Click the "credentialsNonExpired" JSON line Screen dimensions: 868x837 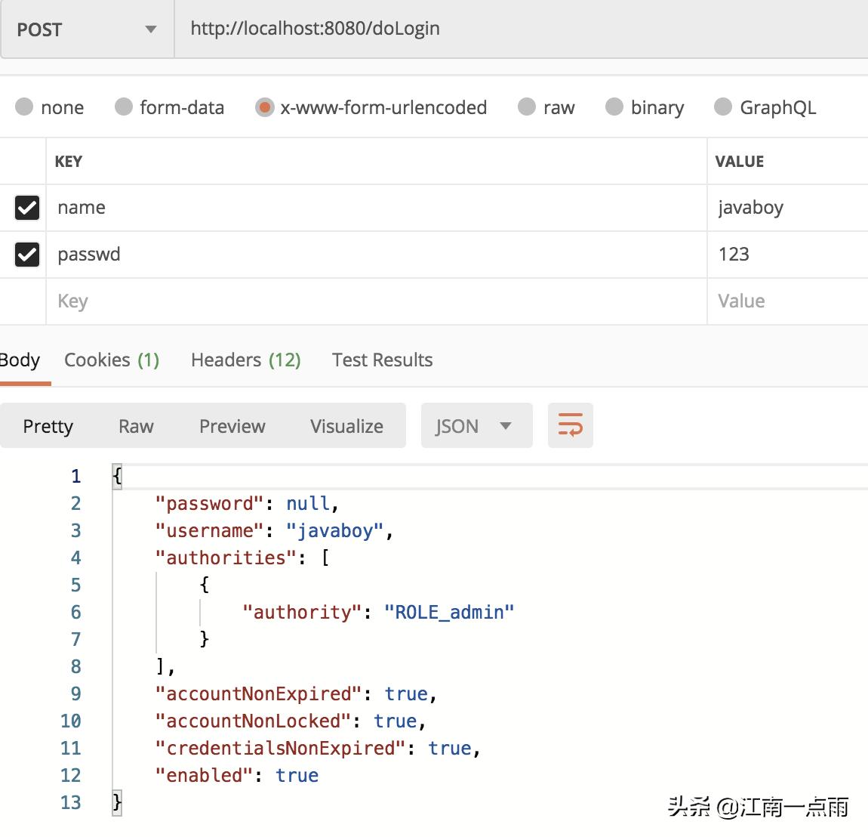[318, 748]
